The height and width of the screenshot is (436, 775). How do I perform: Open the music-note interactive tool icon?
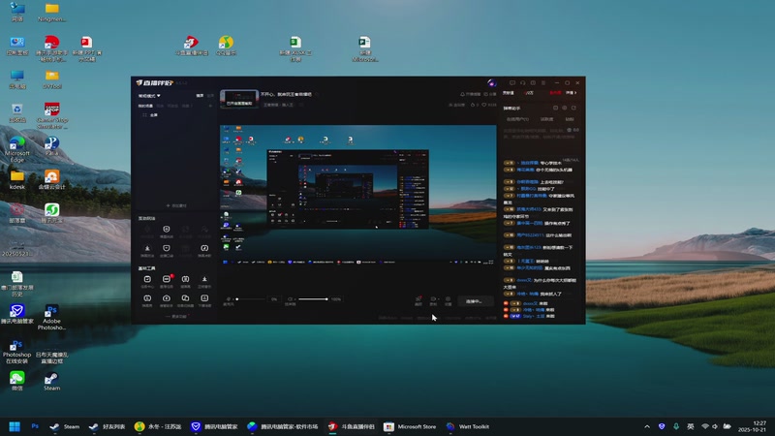tap(204, 248)
